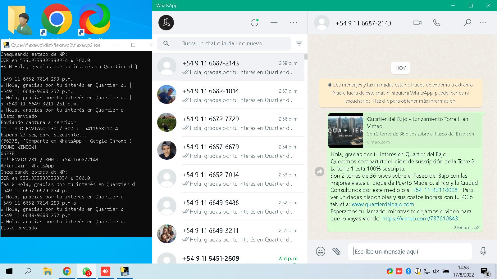Open conversation options three-dot menu
This screenshot has width=497, height=279.
tap(483, 23)
